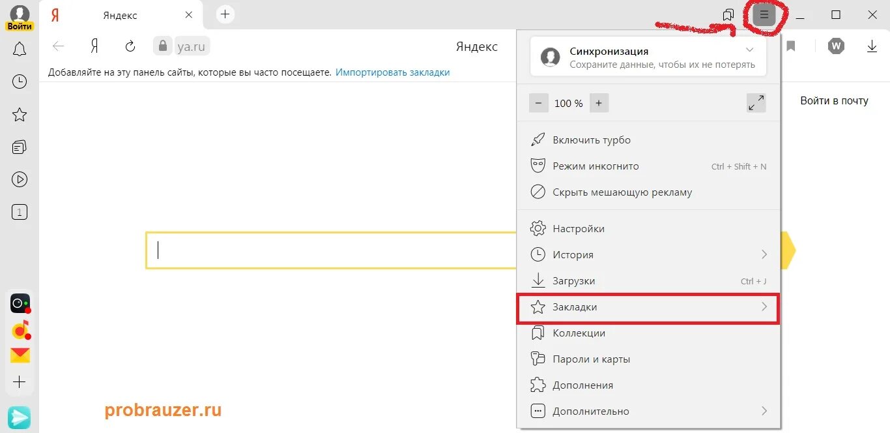The height and width of the screenshot is (433, 890).
Task: Open Пароли и карты menu item
Action: 648,359
